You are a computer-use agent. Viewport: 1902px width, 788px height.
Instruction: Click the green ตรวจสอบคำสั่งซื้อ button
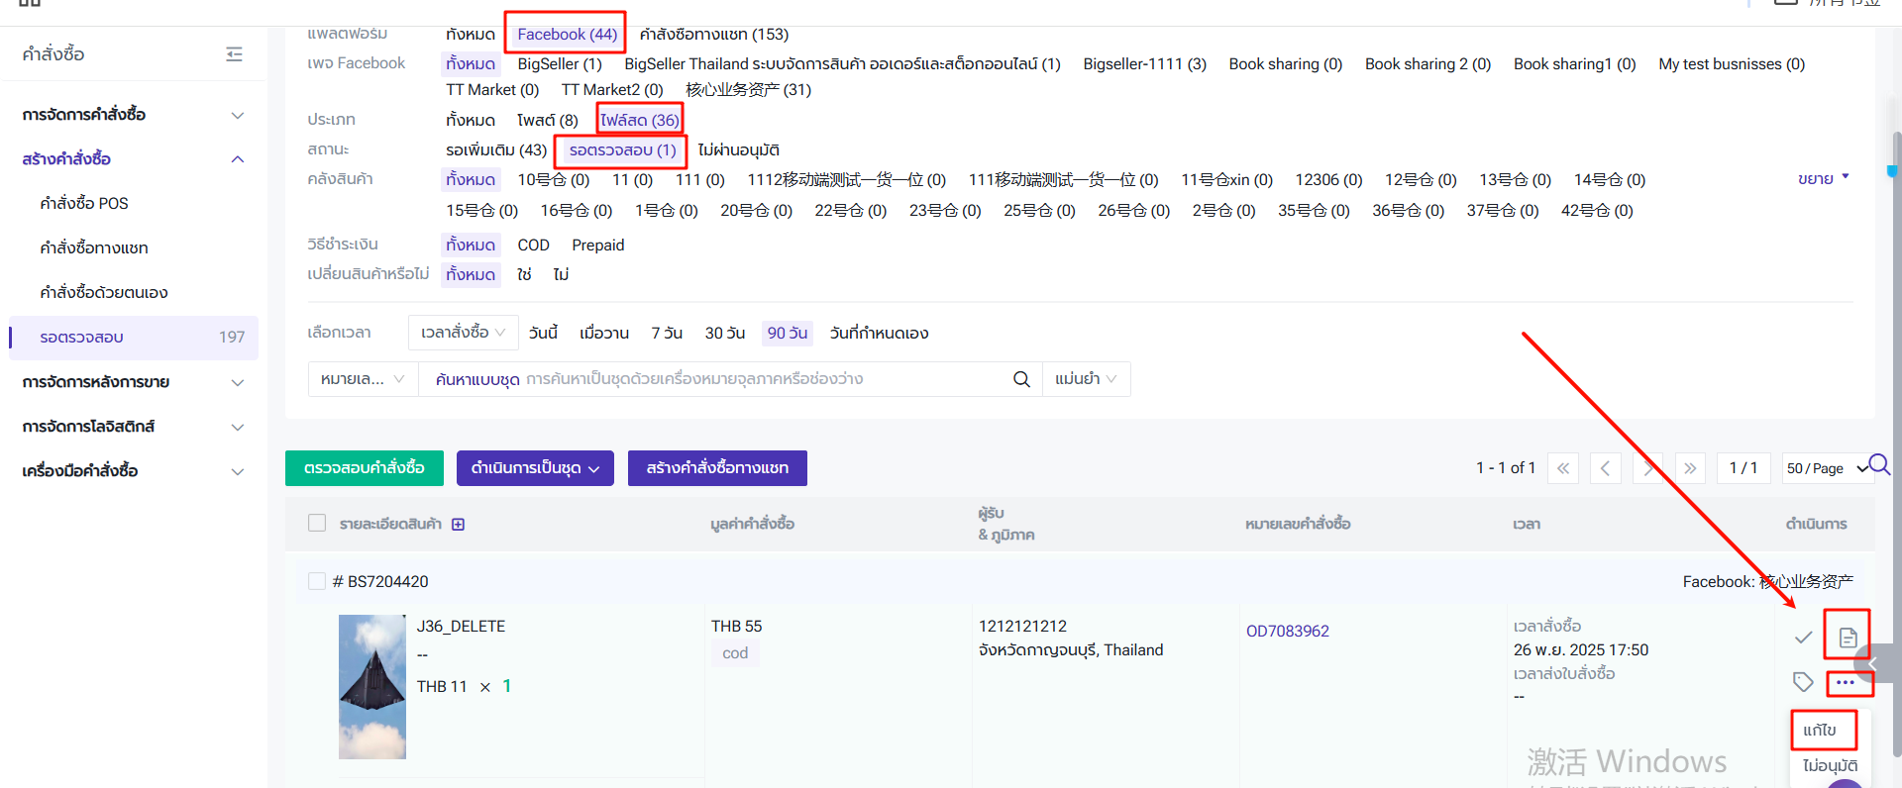click(x=364, y=468)
